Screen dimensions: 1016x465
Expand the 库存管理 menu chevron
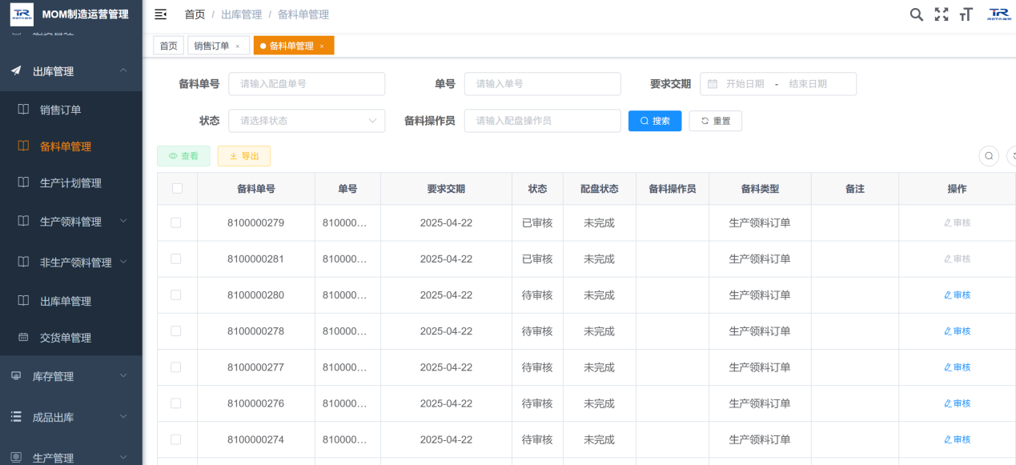point(123,376)
